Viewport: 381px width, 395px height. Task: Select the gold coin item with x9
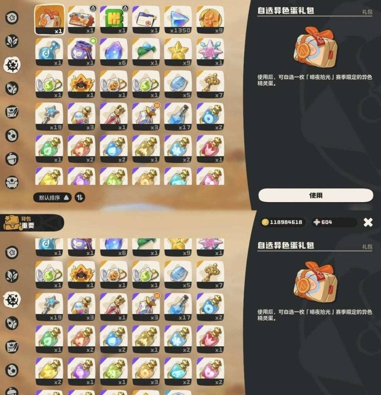point(210,20)
